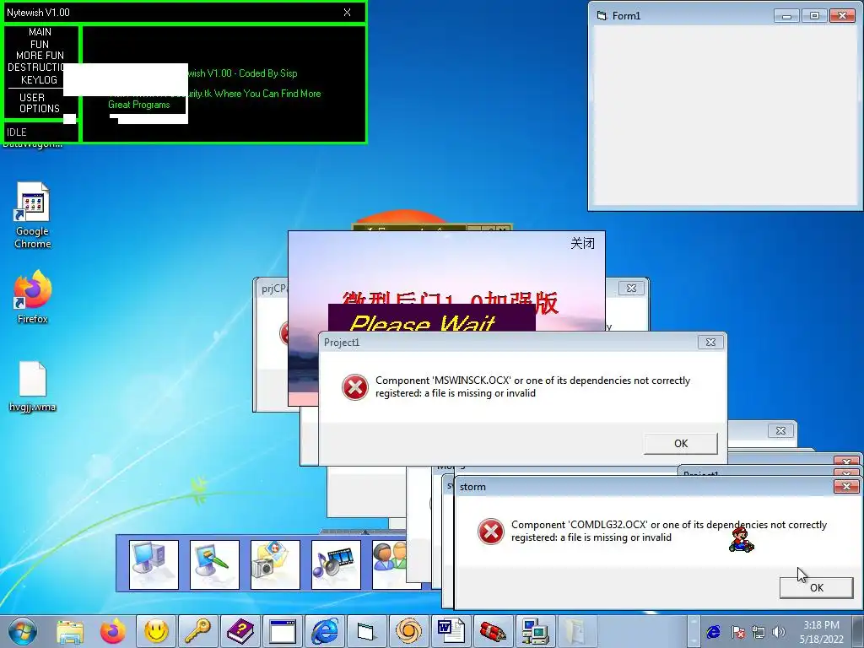
Task: Click the volume speaker tray icon
Action: [x=778, y=632]
